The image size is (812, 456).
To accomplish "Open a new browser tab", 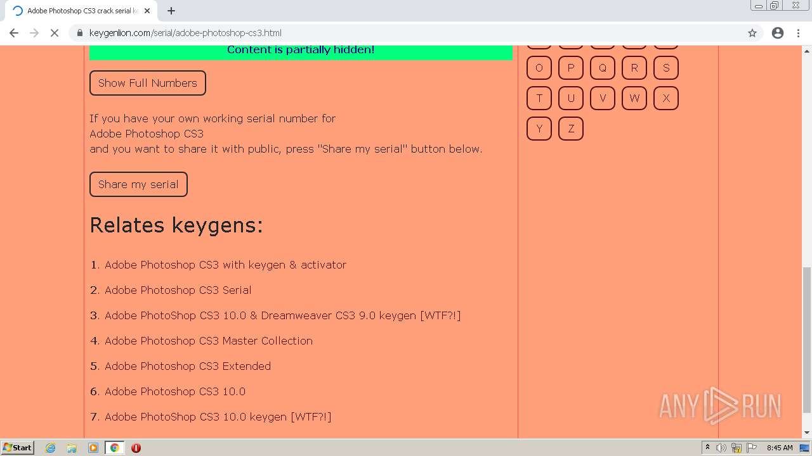I will 171,11.
